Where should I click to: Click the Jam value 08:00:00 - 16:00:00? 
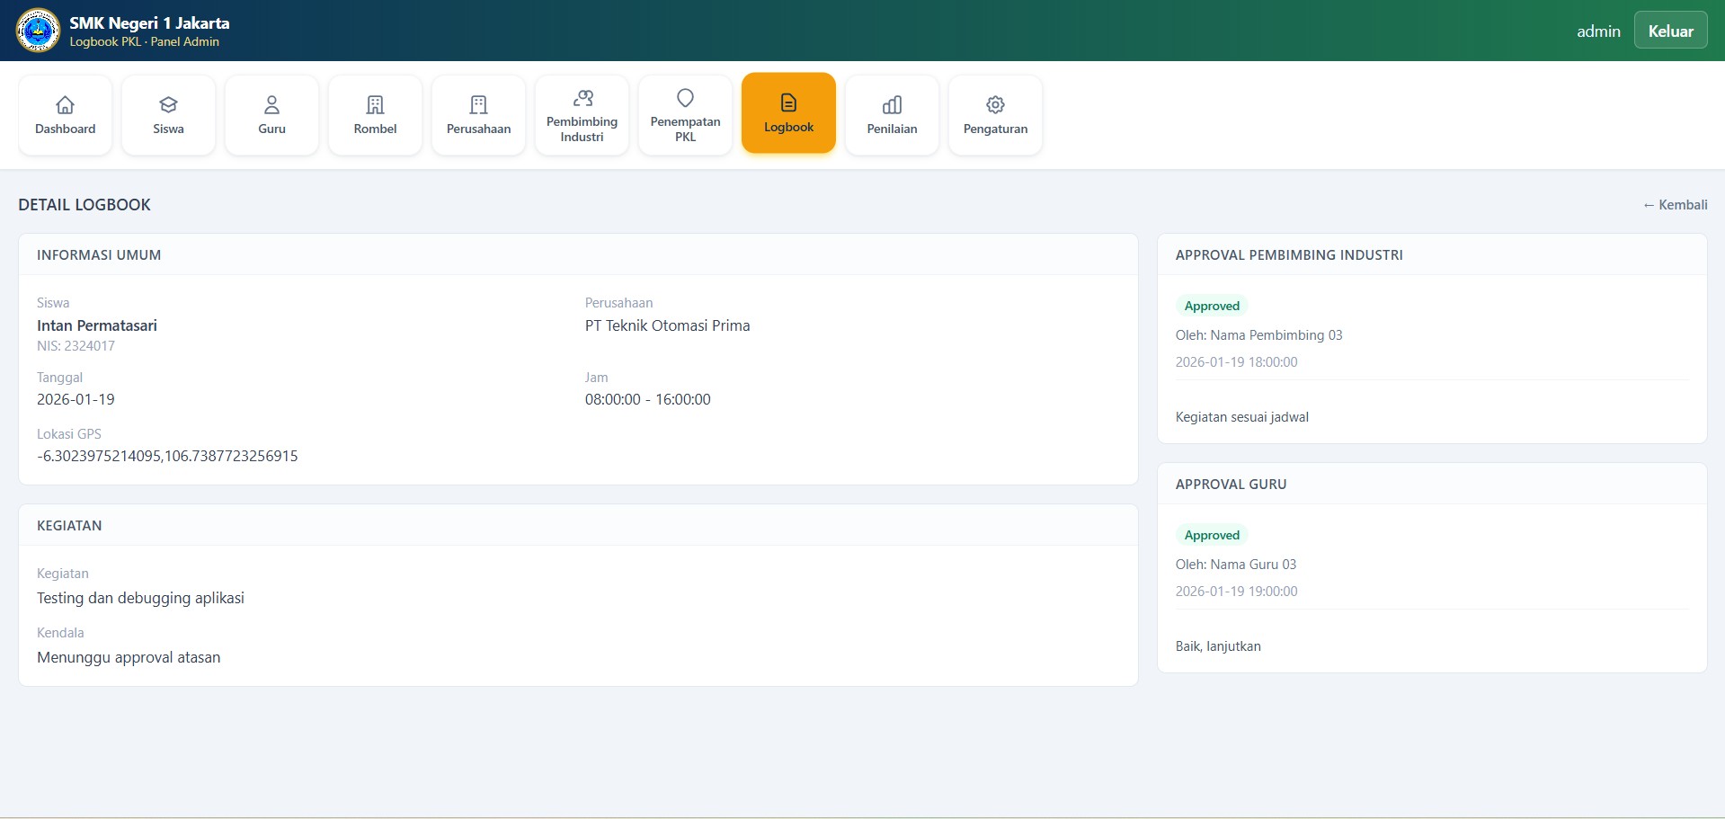(647, 399)
